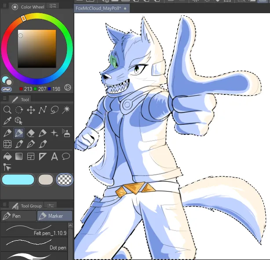Select the Auto select magic wand tool

66,110
